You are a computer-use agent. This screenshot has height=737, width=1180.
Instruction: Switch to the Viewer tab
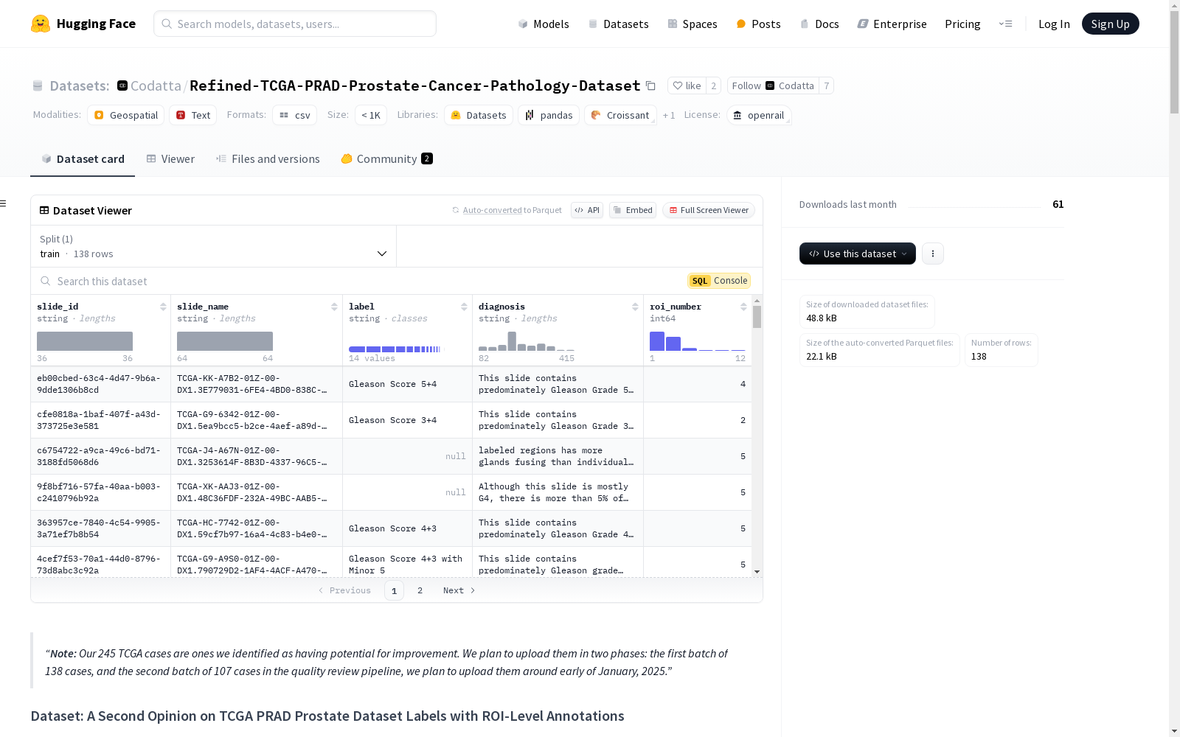(x=170, y=159)
